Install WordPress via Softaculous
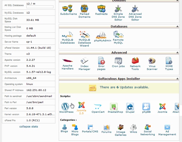 [66, 108]
